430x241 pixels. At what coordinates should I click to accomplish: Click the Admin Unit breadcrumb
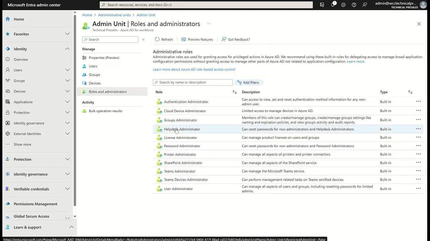coord(146,15)
